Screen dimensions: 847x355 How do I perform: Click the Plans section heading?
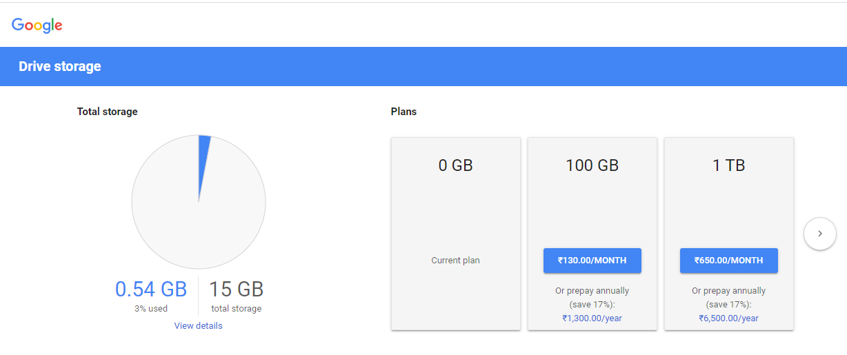click(x=403, y=111)
